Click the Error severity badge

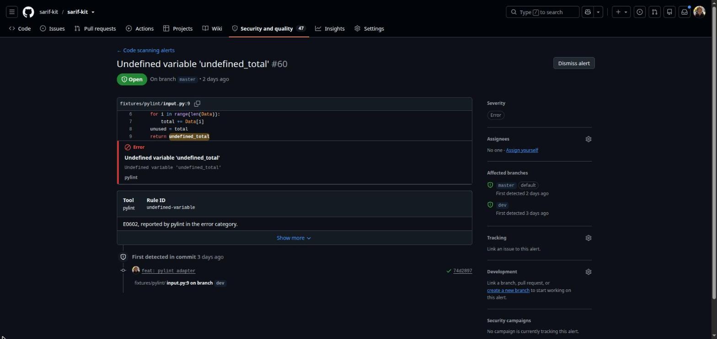(496, 115)
